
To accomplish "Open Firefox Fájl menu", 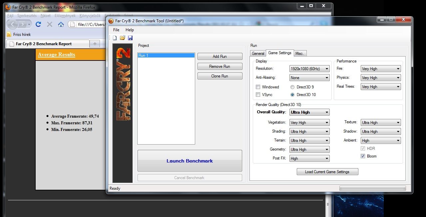I will [x=10, y=16].
